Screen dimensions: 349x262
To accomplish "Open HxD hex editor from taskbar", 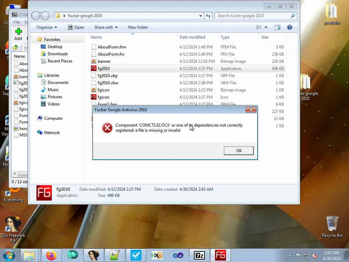I will coord(157,255).
